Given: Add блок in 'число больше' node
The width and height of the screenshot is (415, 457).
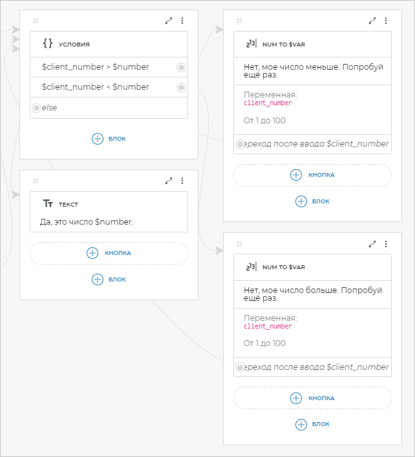Looking at the screenshot, I should [x=312, y=424].
